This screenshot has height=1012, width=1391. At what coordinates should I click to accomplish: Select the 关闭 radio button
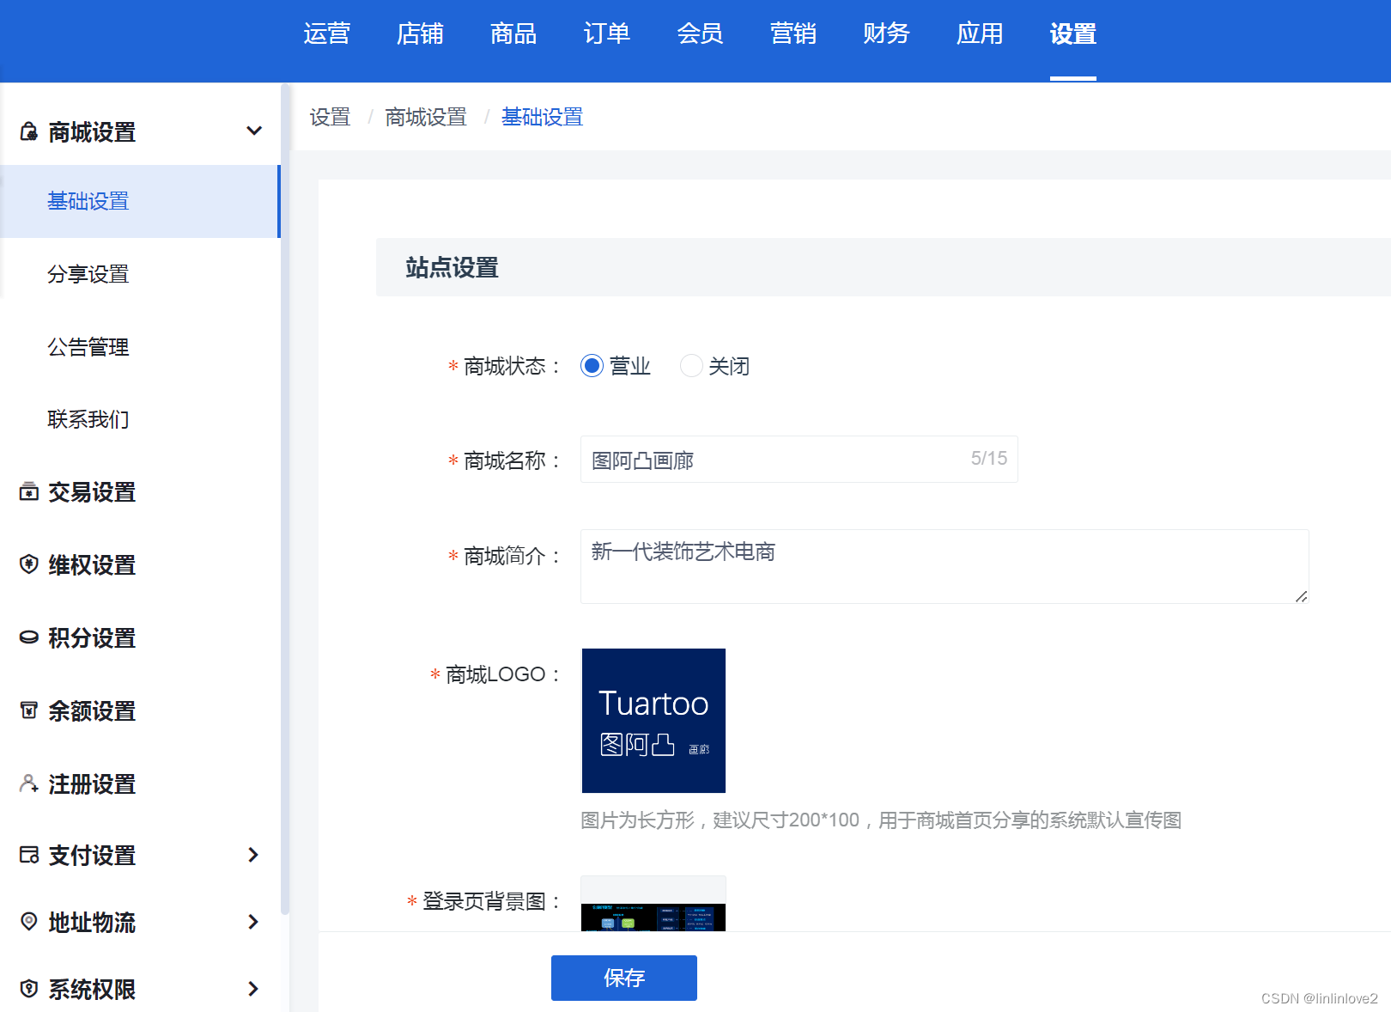tap(691, 366)
